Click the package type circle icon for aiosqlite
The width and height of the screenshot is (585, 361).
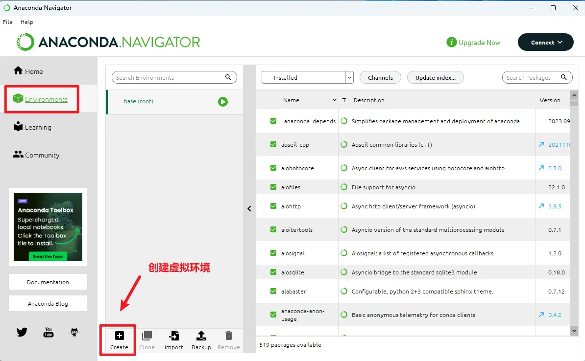(x=344, y=272)
